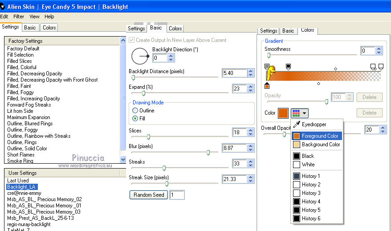Switch to Colors tab in left panel
Viewport: 391px width, 231px height.
(x=49, y=28)
